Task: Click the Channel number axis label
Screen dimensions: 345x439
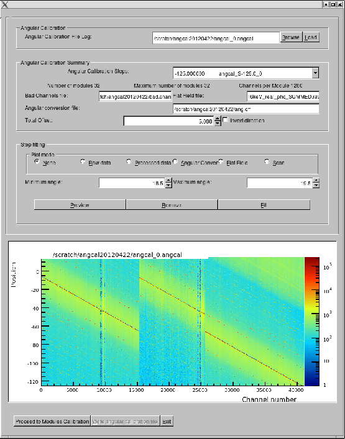Action: pos(269,399)
